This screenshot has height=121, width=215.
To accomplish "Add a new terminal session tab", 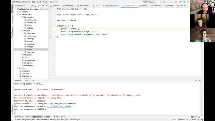I will pyautogui.click(x=33, y=81).
